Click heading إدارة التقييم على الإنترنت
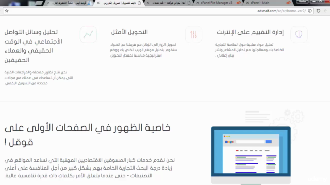Screen dimensions: 330x185 click(x=250, y=32)
